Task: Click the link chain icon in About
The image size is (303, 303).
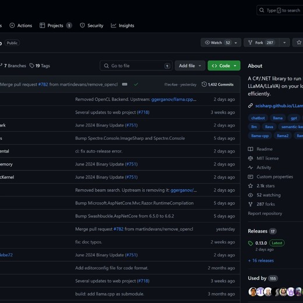Action: 251,105
